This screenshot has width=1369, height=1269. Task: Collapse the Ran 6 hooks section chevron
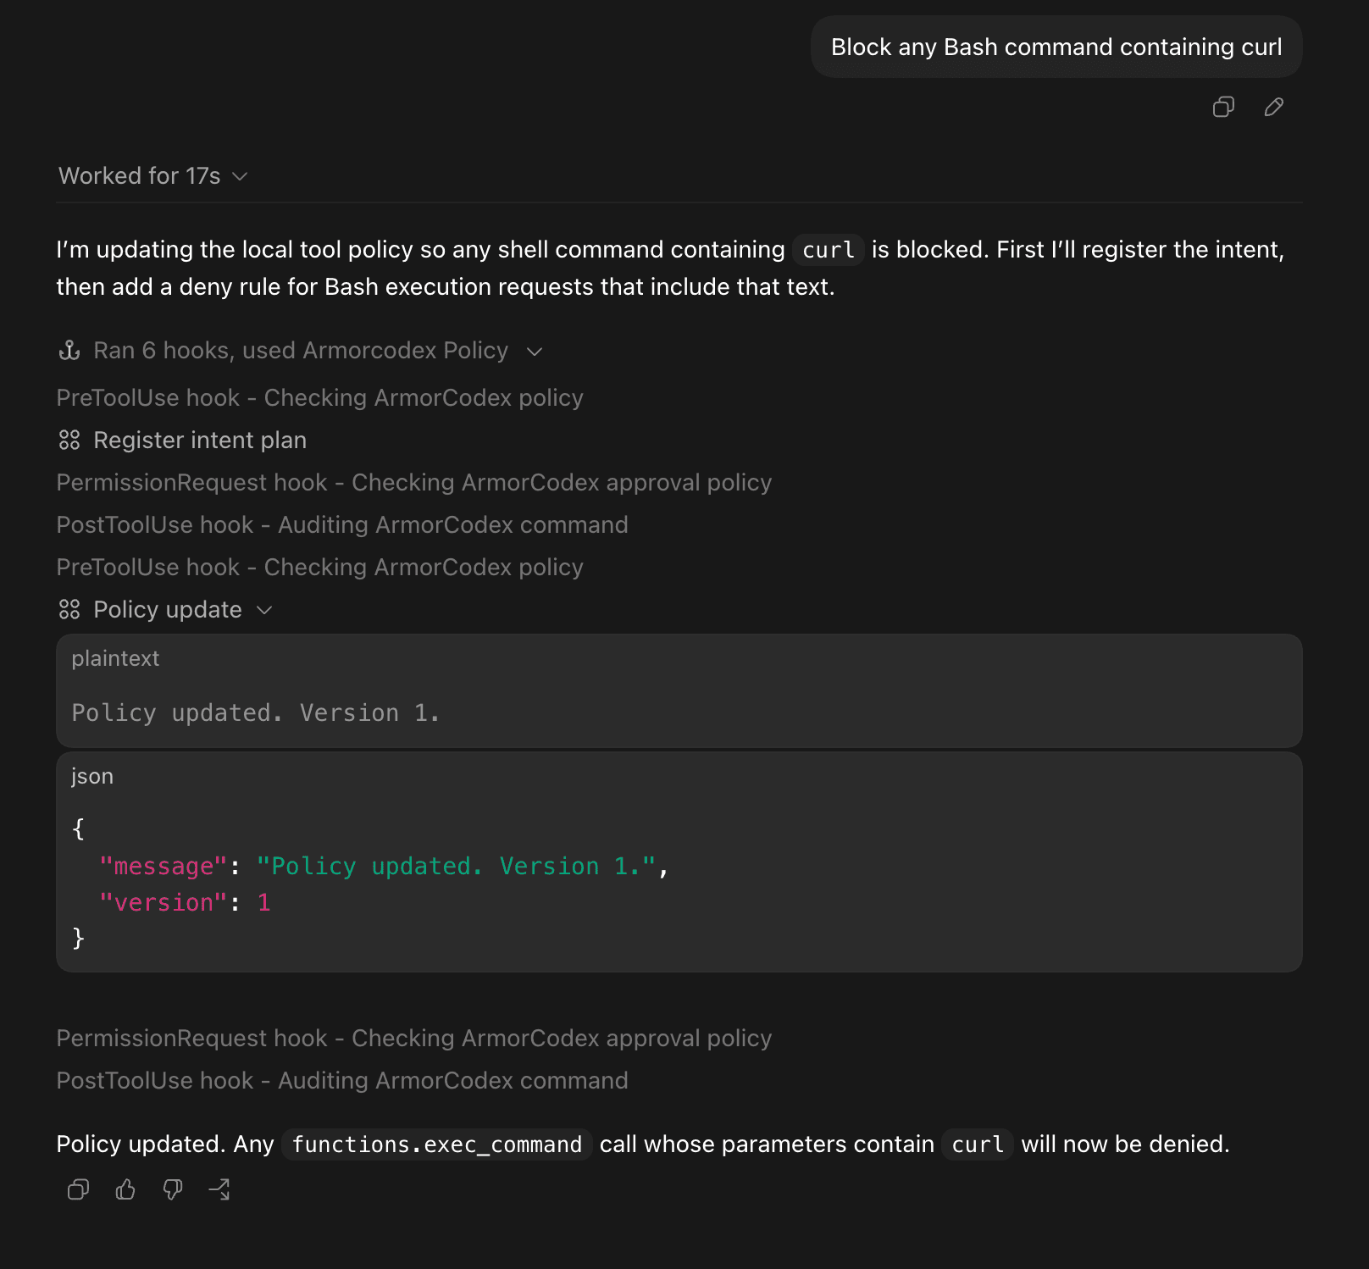pyautogui.click(x=535, y=351)
